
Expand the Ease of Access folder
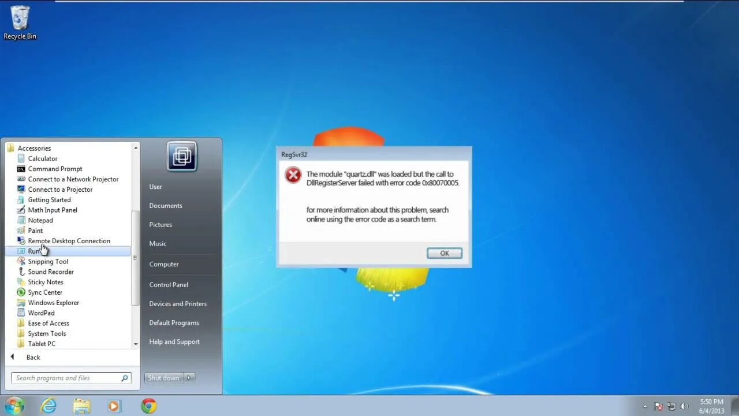pos(48,324)
